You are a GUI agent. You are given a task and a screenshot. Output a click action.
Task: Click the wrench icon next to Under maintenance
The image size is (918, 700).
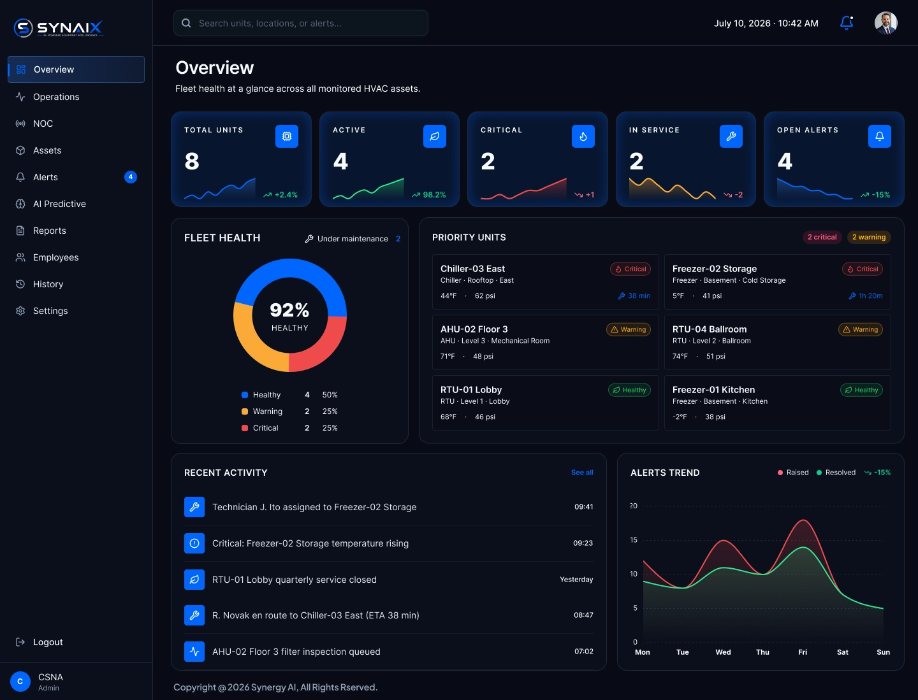point(309,239)
